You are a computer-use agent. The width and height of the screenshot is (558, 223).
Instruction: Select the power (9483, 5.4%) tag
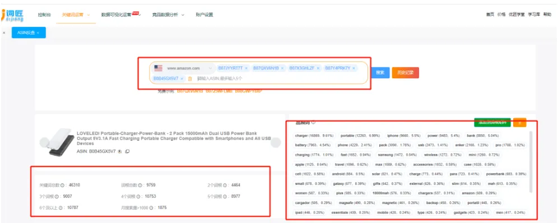point(444,136)
